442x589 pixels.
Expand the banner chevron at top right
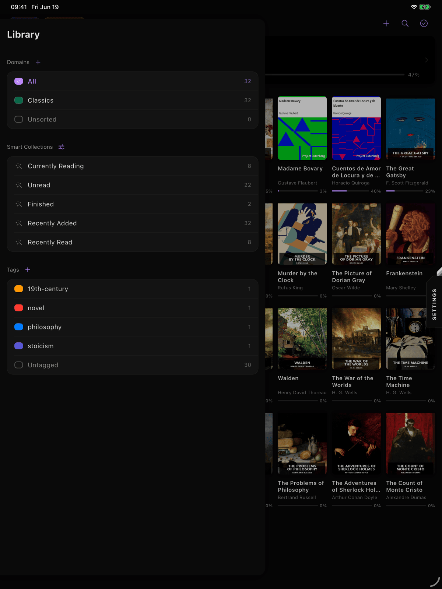(427, 60)
